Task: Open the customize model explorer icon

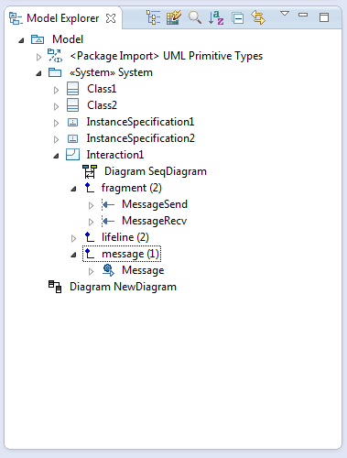Action: pyautogui.click(x=174, y=17)
